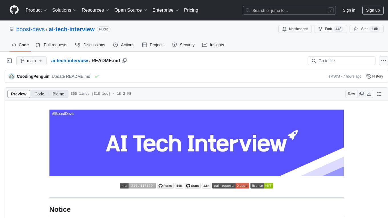
Task: Open the more file actions menu
Action: pos(383,61)
